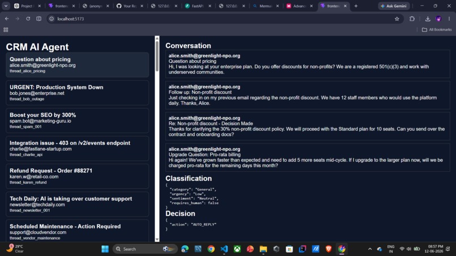Screen dimensions: 456x256
Task: Open the Integration issue 403 thread
Action: (x=78, y=149)
